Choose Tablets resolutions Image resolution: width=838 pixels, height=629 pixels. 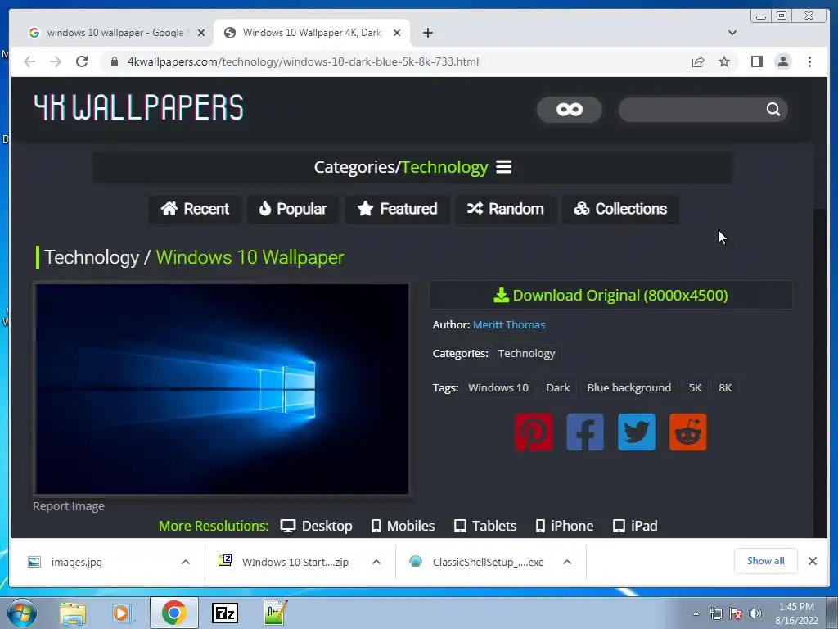click(485, 526)
